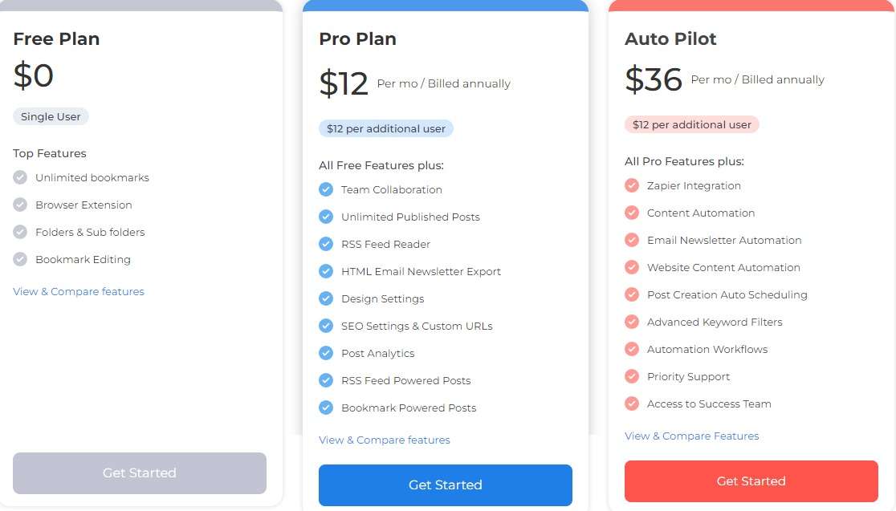
Task: Click the checkmark next to Zapier Integration
Action: tap(632, 185)
